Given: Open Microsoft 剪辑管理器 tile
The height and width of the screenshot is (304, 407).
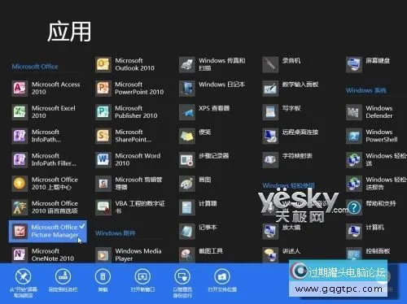Looking at the screenshot, I should pyautogui.click(x=129, y=184).
